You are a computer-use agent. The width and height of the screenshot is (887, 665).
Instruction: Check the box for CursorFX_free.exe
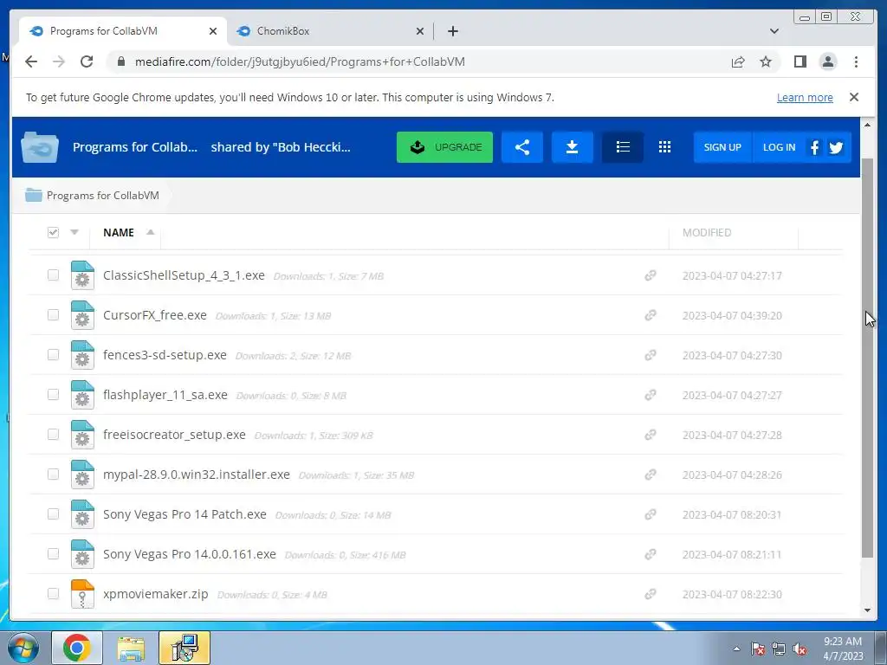tap(53, 314)
